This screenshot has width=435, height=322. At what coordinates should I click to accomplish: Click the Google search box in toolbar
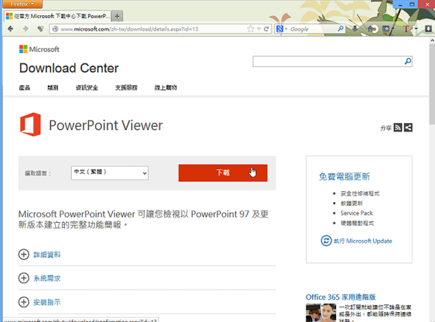coord(313,29)
